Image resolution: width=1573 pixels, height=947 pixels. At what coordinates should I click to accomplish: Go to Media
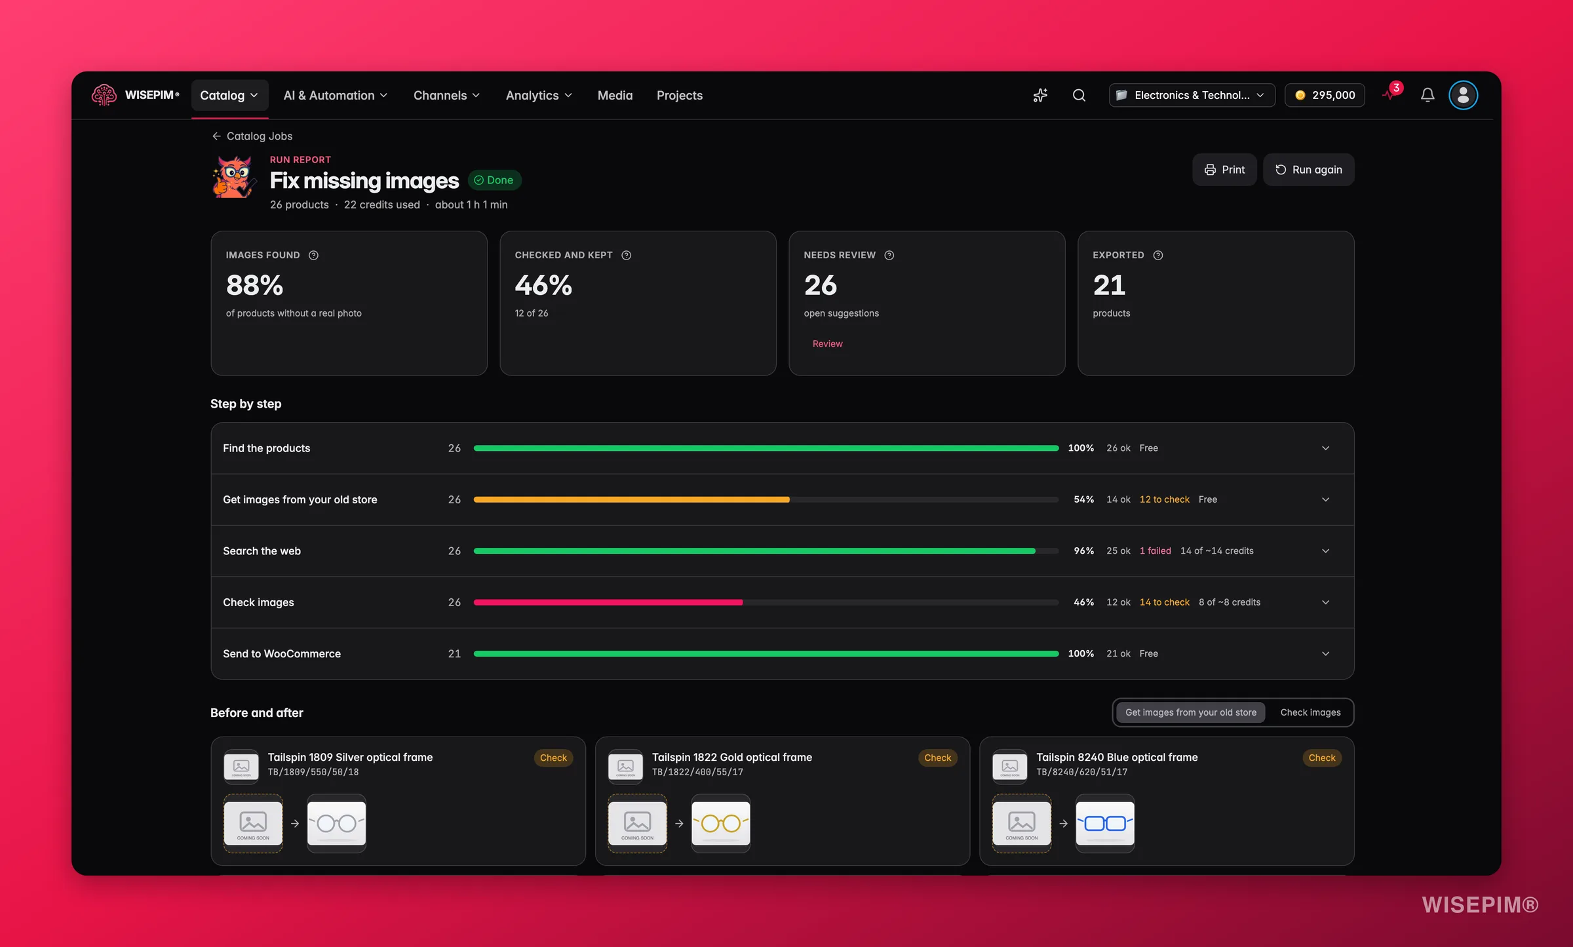tap(615, 95)
